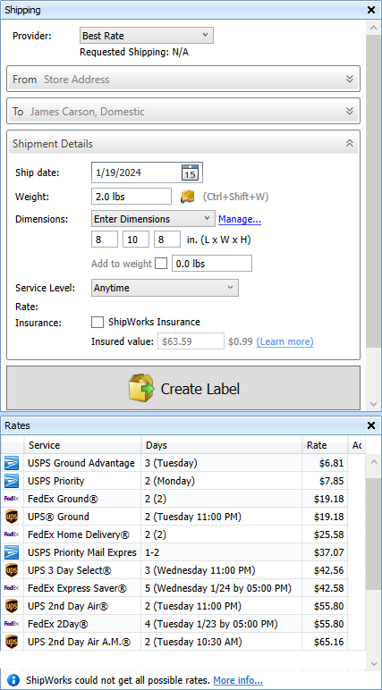Select the USPS Ground Advantage service row

point(183,463)
